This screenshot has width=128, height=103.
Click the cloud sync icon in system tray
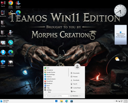pyautogui.click(x=116, y=101)
